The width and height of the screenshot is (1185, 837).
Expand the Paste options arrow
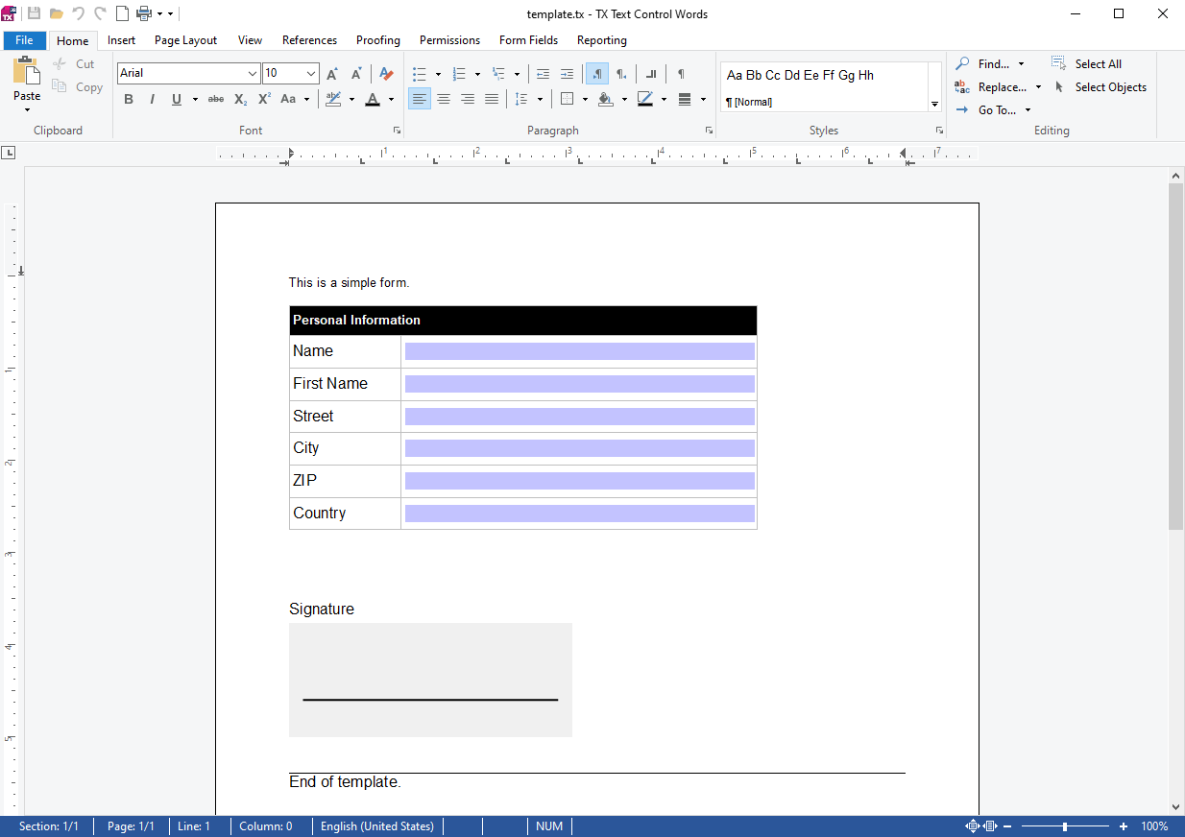click(x=27, y=108)
